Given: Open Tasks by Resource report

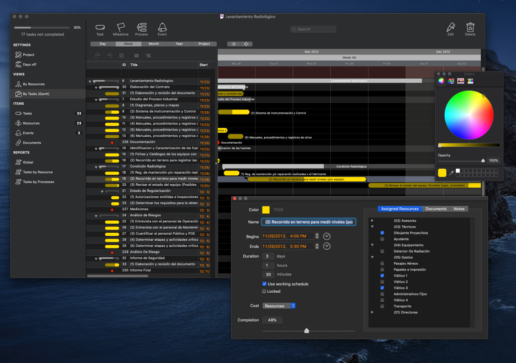Looking at the screenshot, I should click(x=38, y=172).
